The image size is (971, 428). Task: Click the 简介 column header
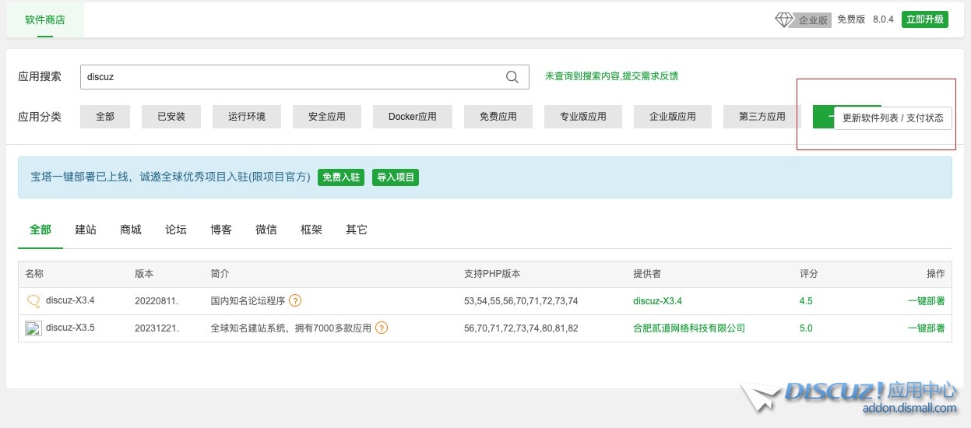click(x=220, y=274)
